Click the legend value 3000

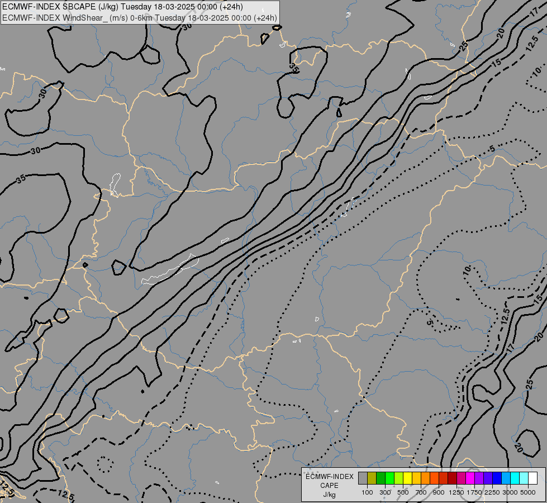510,492
